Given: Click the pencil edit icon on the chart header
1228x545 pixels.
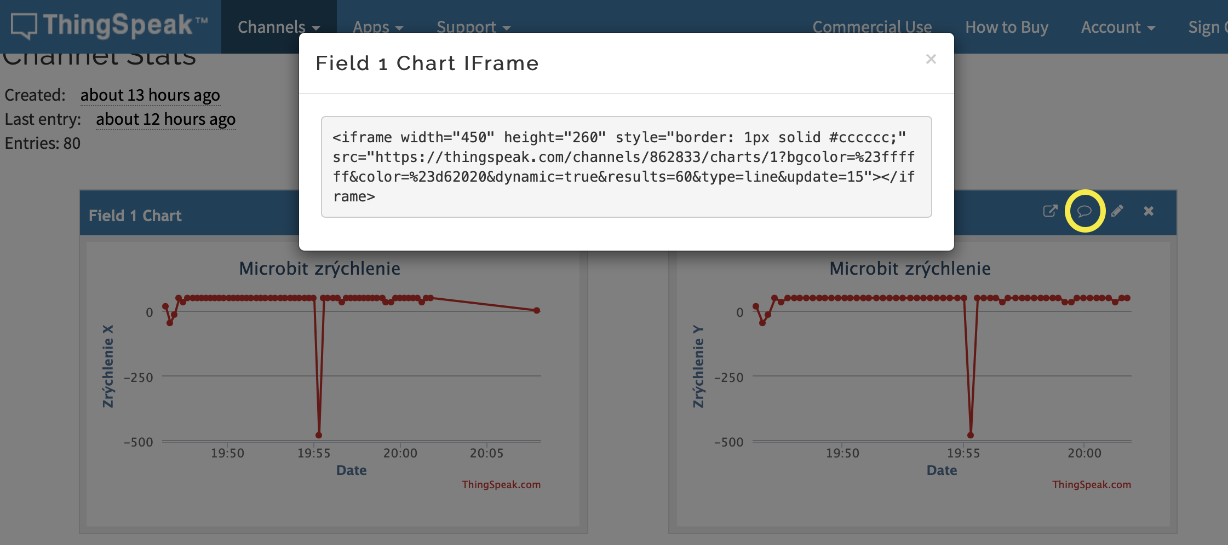Looking at the screenshot, I should (1117, 211).
